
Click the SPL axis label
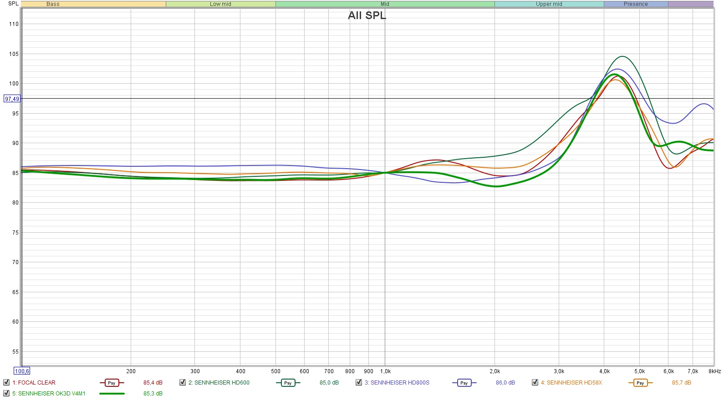tap(13, 4)
